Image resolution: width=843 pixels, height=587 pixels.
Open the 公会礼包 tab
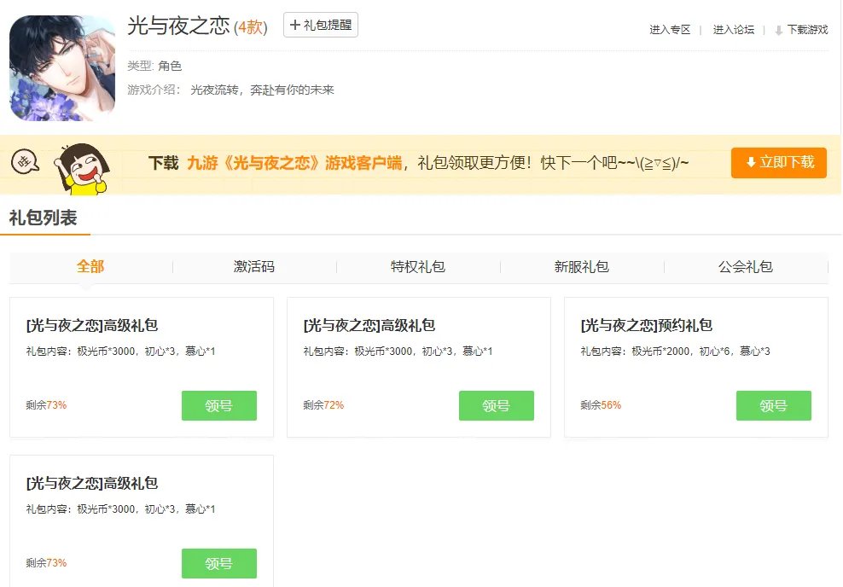coord(747,266)
